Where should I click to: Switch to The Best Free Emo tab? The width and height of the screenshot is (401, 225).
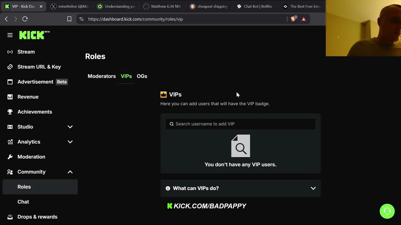coord(302,6)
